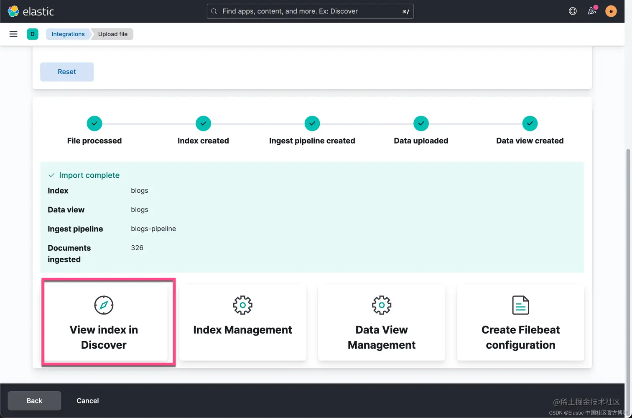Click the document icon for Filebeat configuration

[x=520, y=305]
